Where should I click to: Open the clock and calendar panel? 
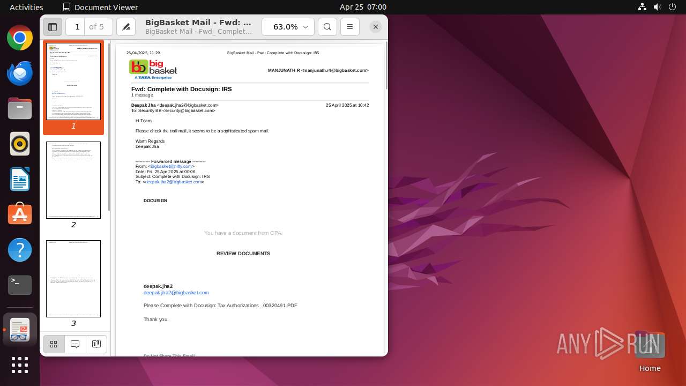pyautogui.click(x=363, y=7)
